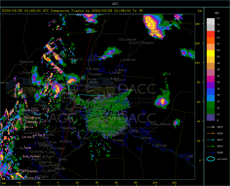Click the 'VBCU' legend label
Viewport: 230px width, 186px height.
[220, 146]
